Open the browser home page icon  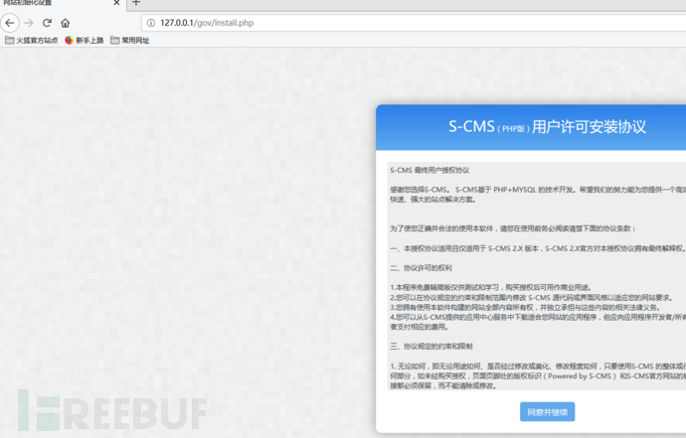tap(66, 23)
